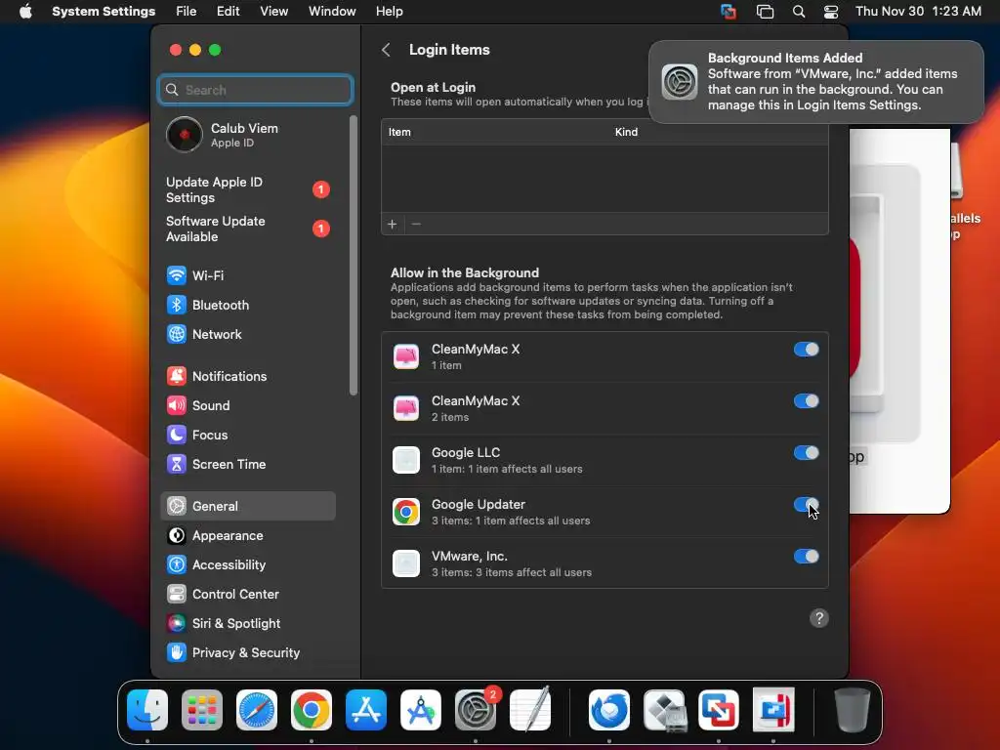Open Network settings in sidebar

coord(247,334)
